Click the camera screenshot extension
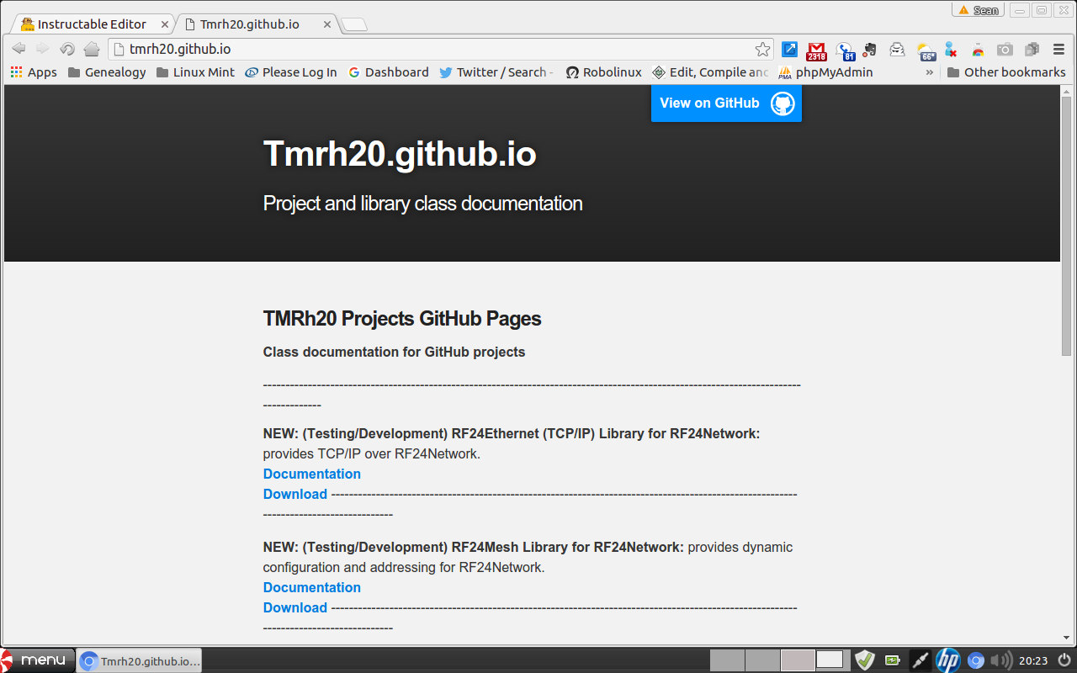 [1005, 49]
